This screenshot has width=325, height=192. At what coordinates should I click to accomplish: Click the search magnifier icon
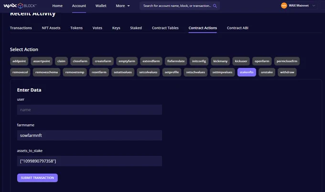pyautogui.click(x=215, y=6)
